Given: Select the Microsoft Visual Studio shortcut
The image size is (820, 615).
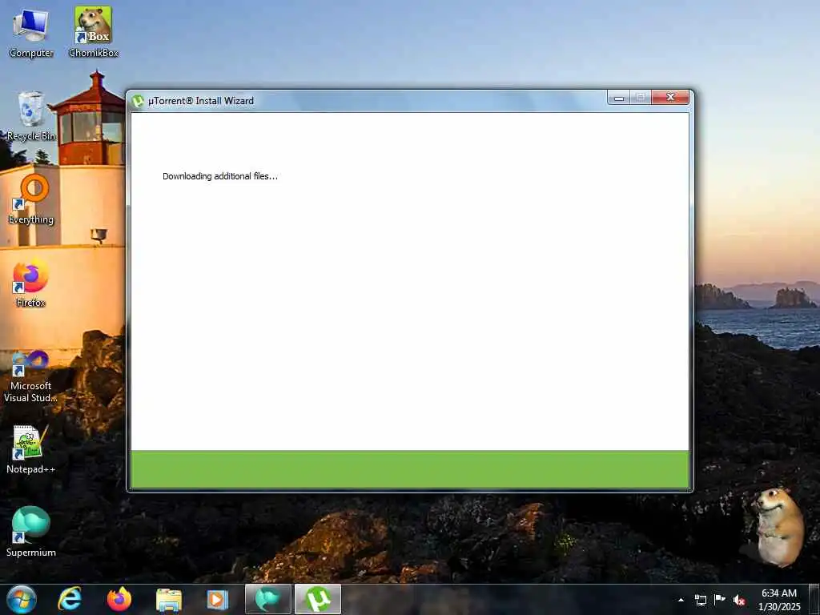Looking at the screenshot, I should [x=31, y=376].
